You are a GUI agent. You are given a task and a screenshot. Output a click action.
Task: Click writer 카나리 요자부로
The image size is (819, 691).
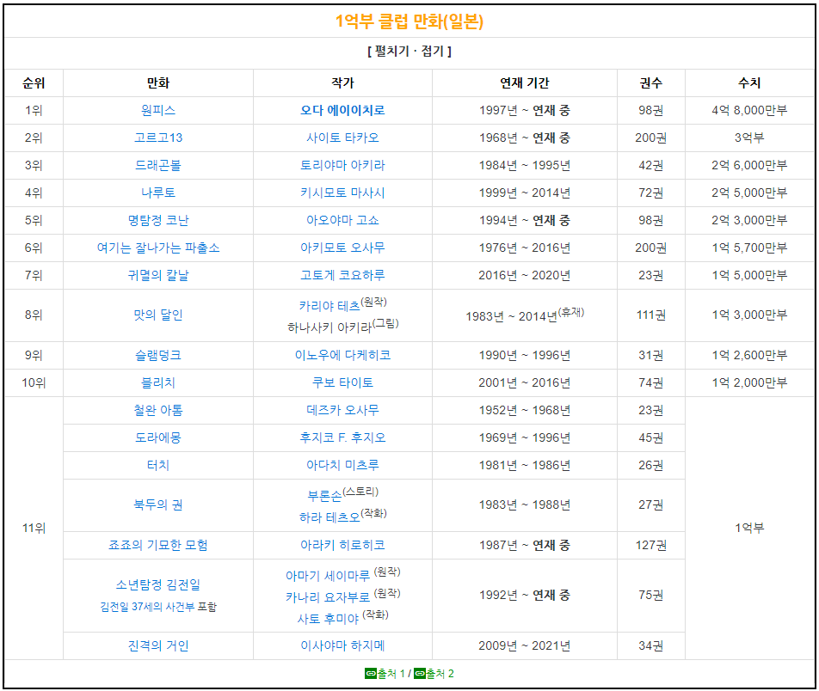pos(328,597)
